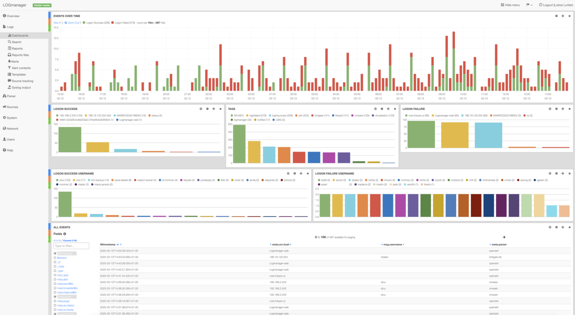Open the Templates menu entry
The width and height of the screenshot is (575, 315).
click(18, 74)
